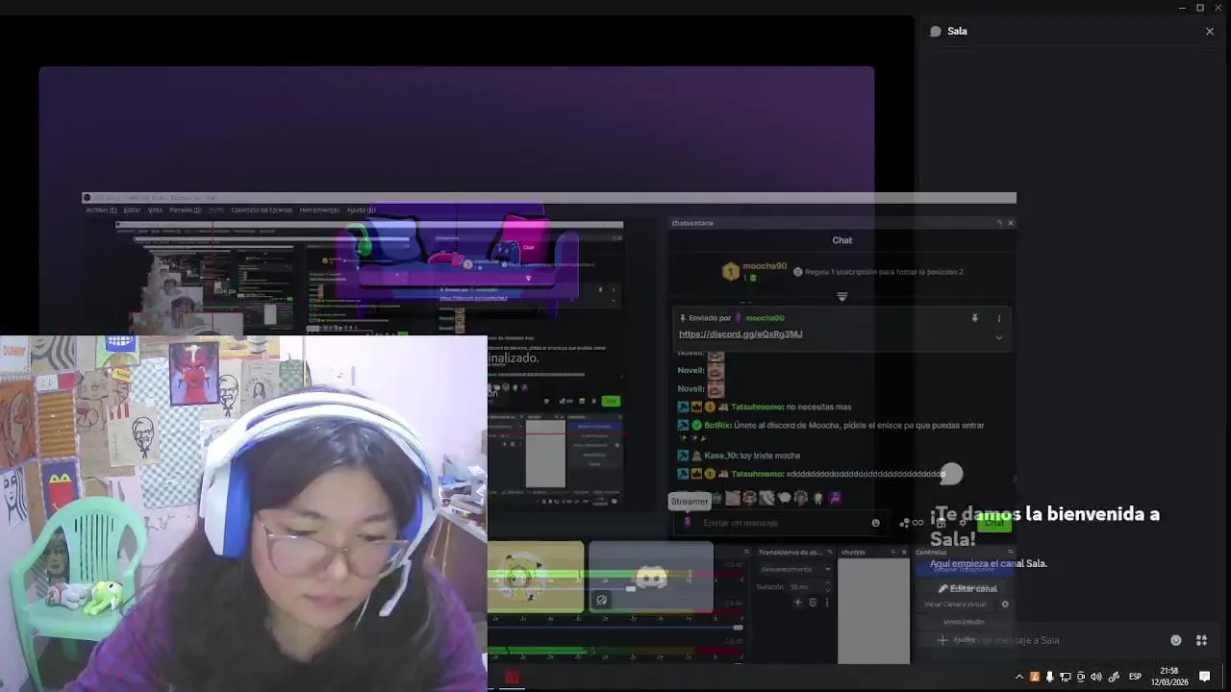
Task: Open the Paneles menu in OBS
Action: (186, 210)
